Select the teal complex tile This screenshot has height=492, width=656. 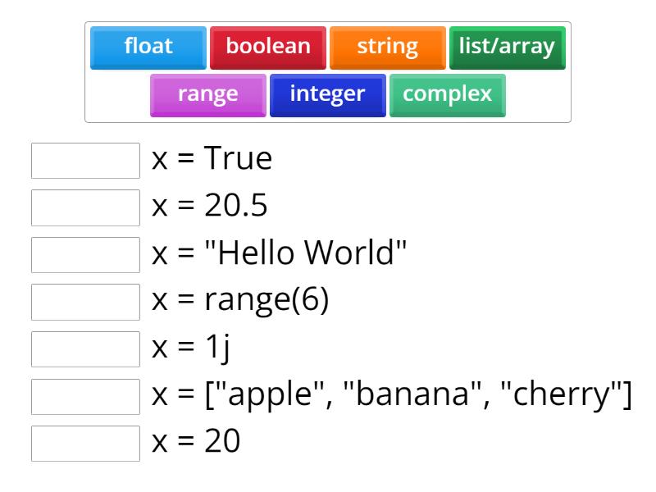(447, 94)
